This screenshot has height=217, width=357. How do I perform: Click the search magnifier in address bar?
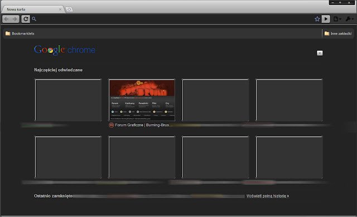tap(34, 19)
